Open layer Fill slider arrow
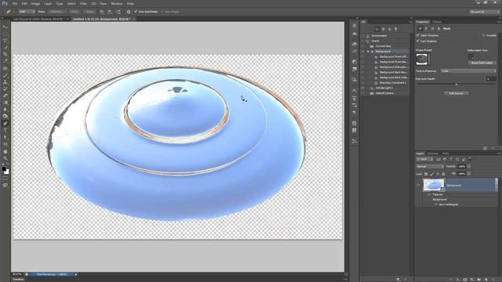 coord(469,174)
